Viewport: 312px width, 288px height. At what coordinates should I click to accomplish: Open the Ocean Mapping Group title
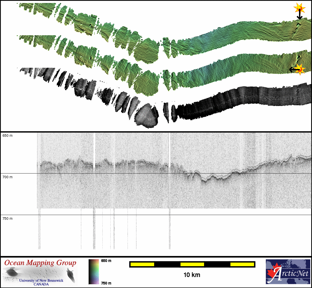40,263
